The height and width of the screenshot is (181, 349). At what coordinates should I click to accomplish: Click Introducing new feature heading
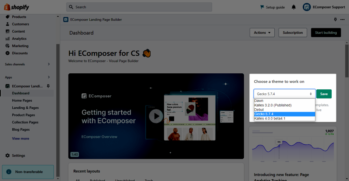tap(281, 177)
